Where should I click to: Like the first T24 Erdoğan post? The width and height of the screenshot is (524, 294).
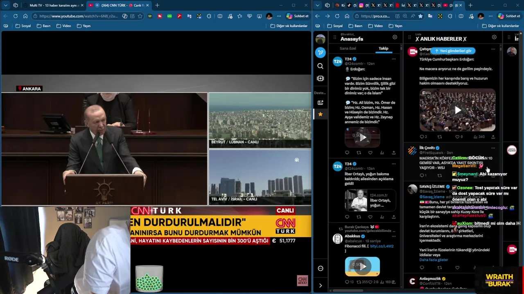click(370, 153)
